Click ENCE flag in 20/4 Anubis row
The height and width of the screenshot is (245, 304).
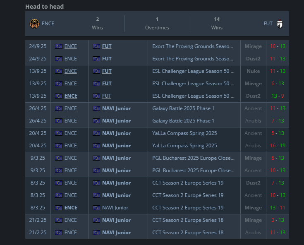point(59,146)
